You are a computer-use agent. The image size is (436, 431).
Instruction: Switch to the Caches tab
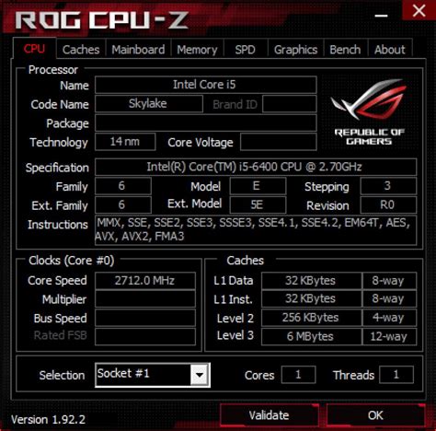tap(81, 50)
